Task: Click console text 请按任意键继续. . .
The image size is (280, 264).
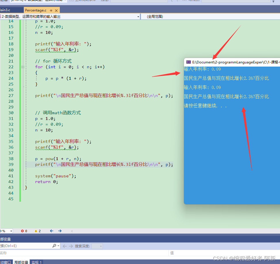Action: pos(205,106)
